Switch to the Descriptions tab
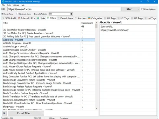 click(x=65, y=18)
